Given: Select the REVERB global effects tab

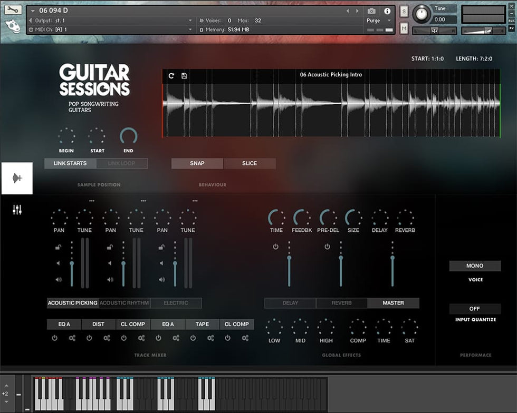Looking at the screenshot, I should click(341, 303).
